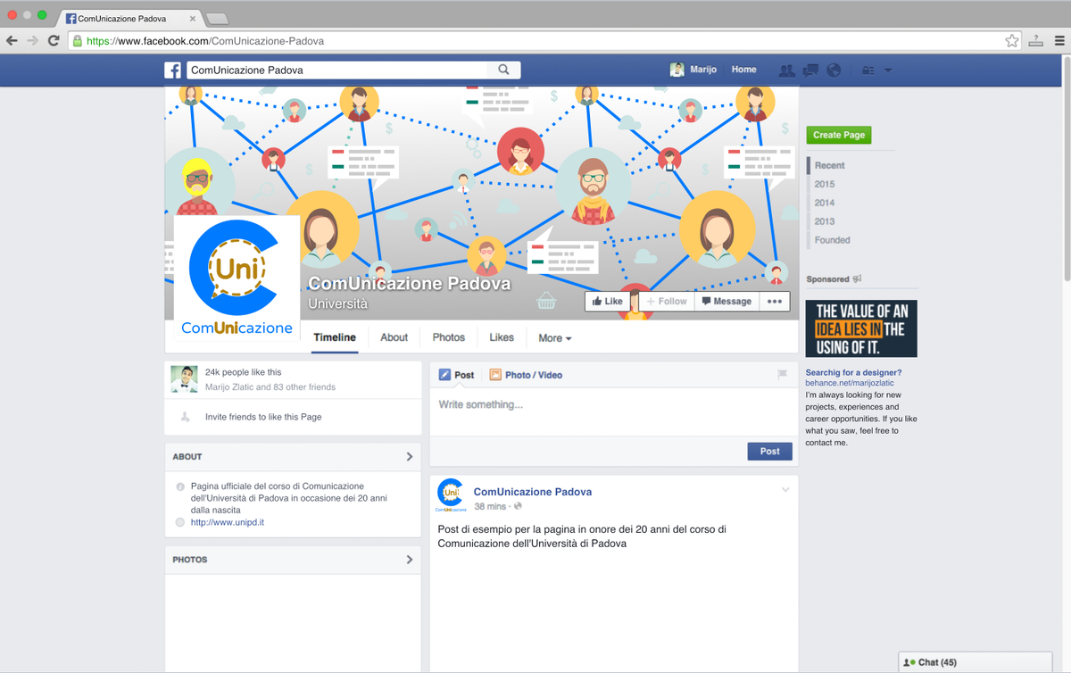Click the Facebook search field
The width and height of the screenshot is (1071, 673).
pyautogui.click(x=337, y=70)
